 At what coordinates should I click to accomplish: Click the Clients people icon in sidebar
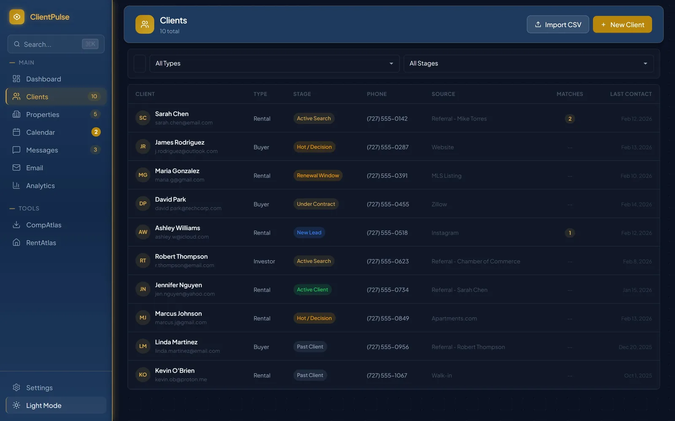[16, 96]
